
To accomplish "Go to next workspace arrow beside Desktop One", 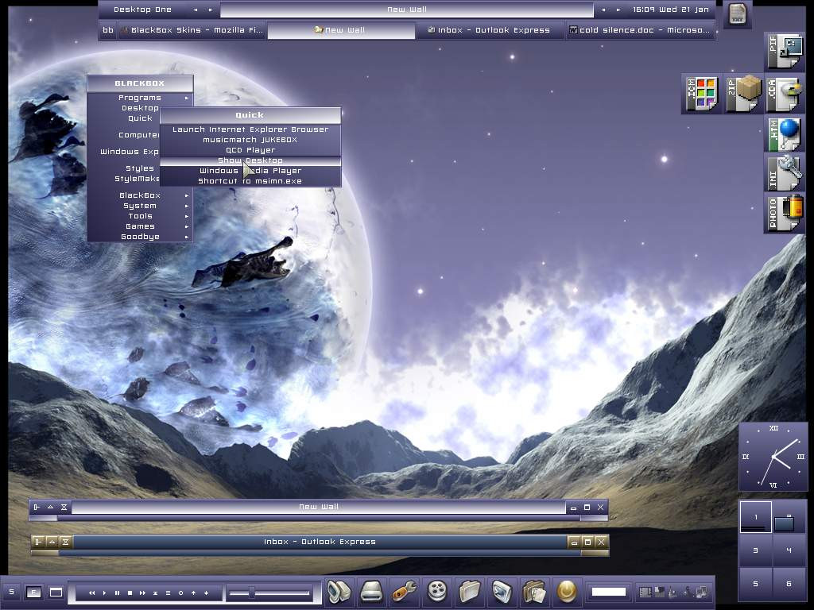I will pyautogui.click(x=210, y=10).
